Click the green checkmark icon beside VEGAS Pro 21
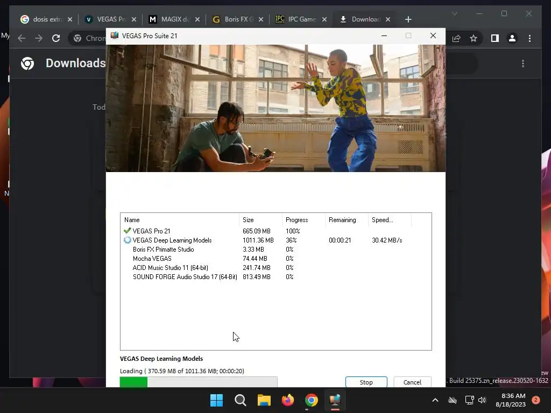The width and height of the screenshot is (551, 413). (x=127, y=231)
